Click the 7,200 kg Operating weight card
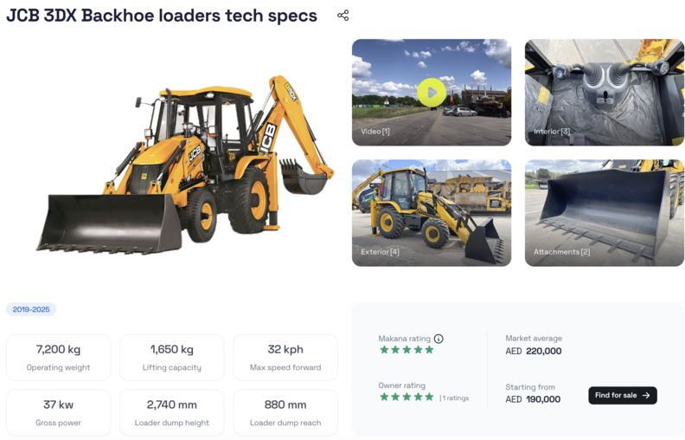The width and height of the screenshot is (685, 440). 58,358
